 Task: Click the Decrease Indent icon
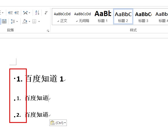tap(10, 13)
